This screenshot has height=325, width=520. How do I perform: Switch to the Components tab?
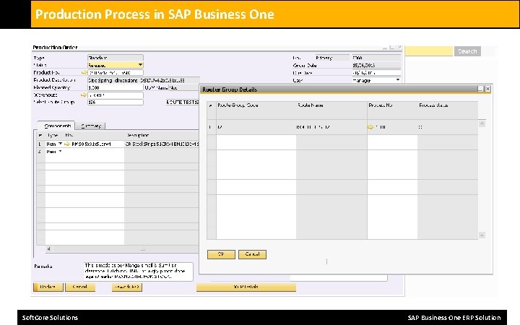(57, 126)
